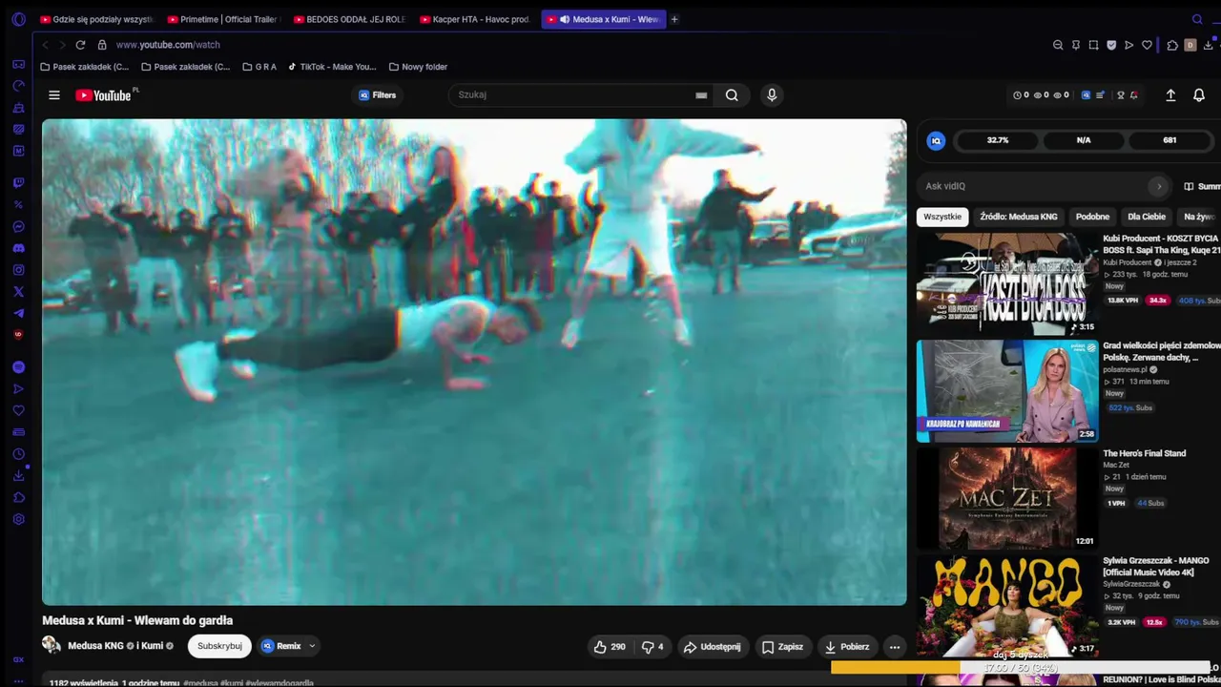Image resolution: width=1221 pixels, height=687 pixels.
Task: Open the vidIQ round logo in side panel
Action: click(x=936, y=140)
